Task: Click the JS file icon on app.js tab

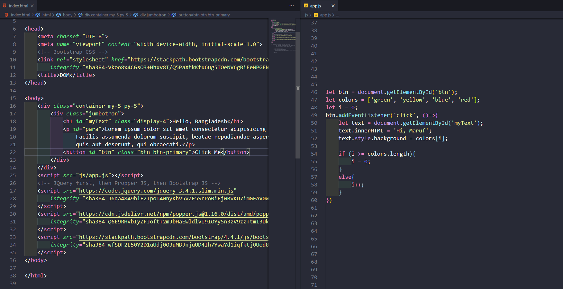Action: click(306, 6)
